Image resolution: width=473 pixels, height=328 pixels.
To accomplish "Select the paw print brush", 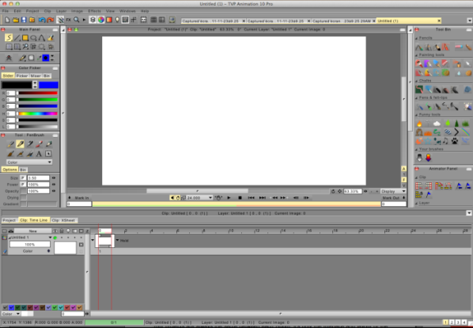I will coord(455,141).
